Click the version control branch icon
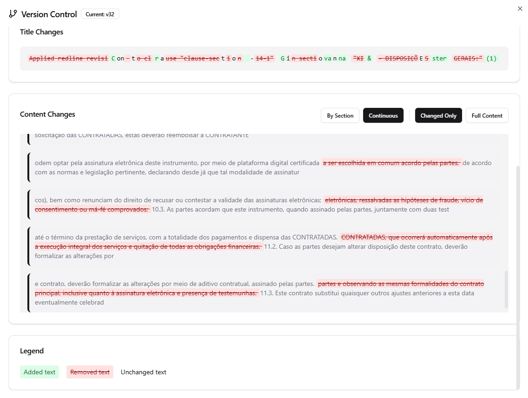 click(13, 14)
